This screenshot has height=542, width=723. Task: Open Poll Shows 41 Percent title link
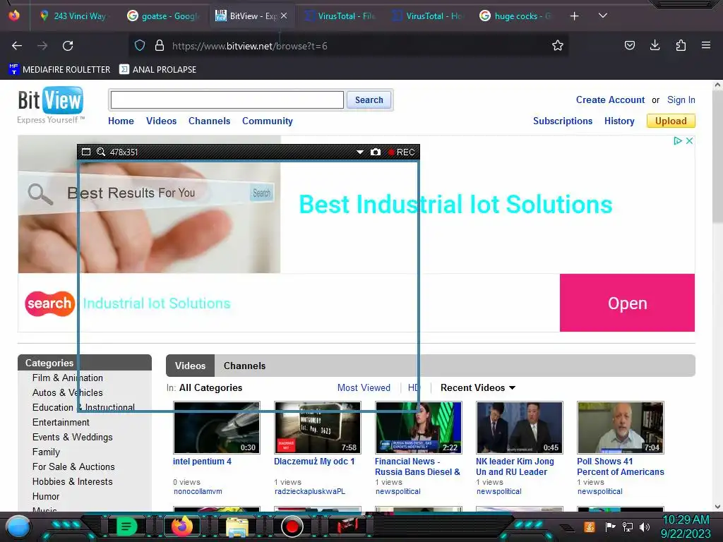tap(620, 466)
